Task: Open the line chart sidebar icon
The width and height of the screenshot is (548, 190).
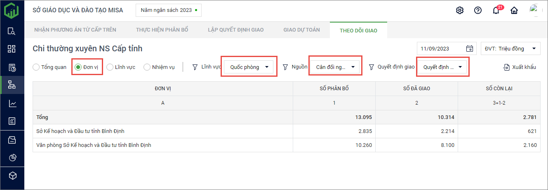Action: 12,103
